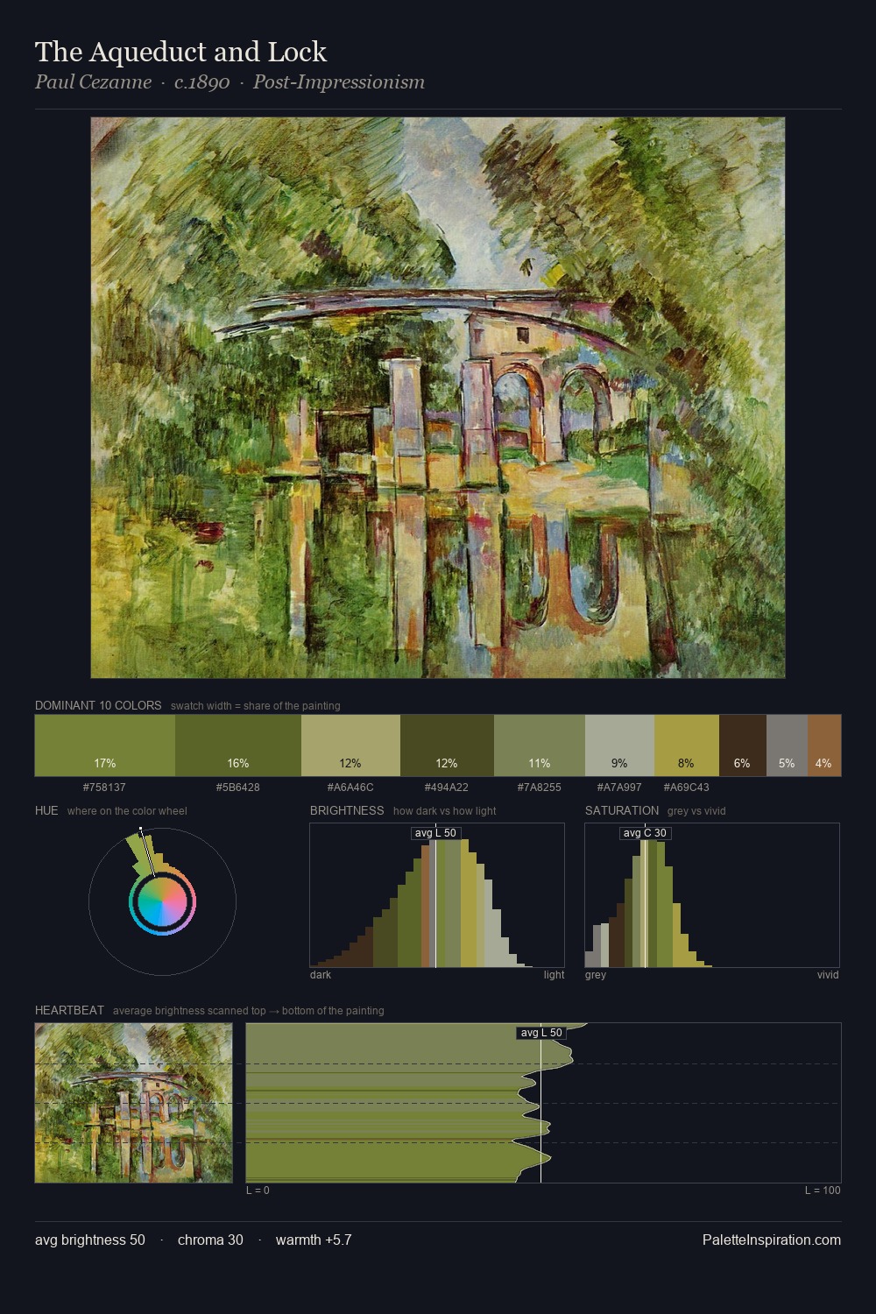Click the saturation histogram chart
This screenshot has height=1314, width=876.
[x=712, y=895]
